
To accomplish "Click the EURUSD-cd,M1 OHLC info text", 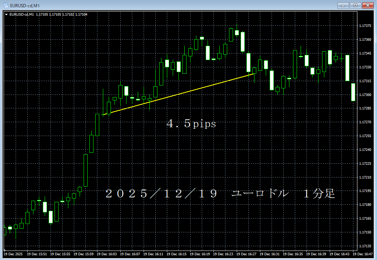I will 48,15.
